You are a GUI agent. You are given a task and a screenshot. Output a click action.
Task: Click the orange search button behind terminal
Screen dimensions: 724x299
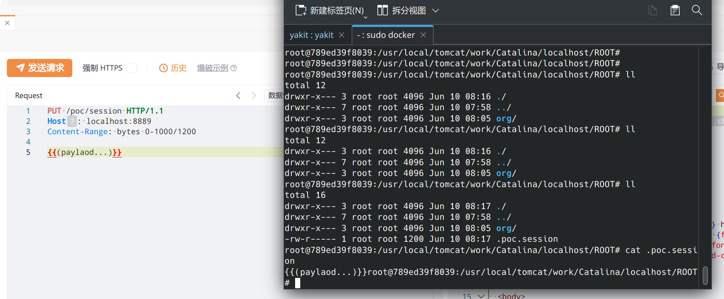pos(720,95)
